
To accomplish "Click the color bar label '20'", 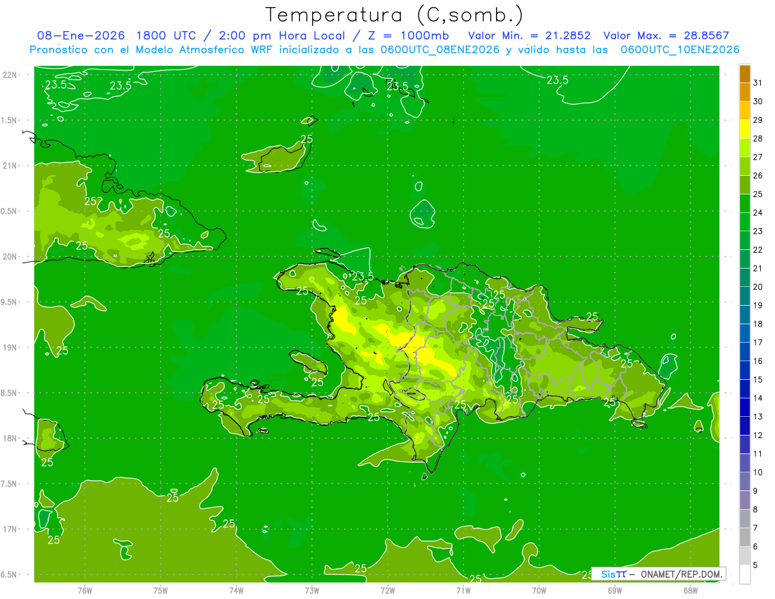I will coord(758,287).
